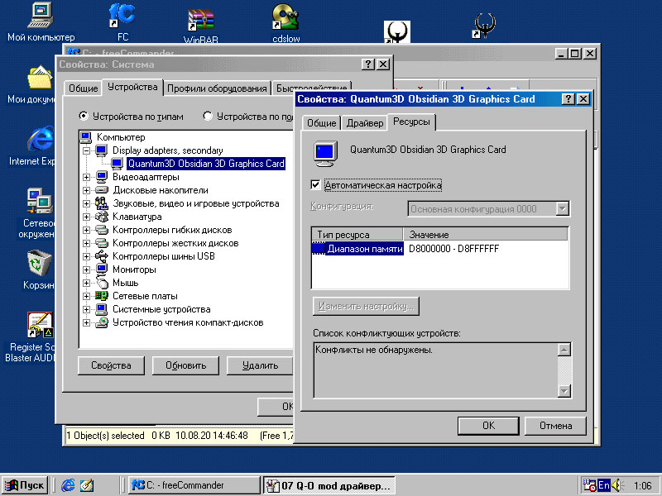Click the Обновить button
The image size is (662, 496).
click(x=185, y=365)
